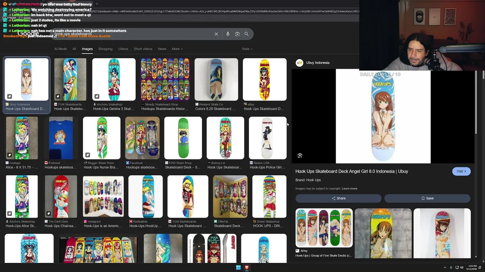This screenshot has width=485, height=272.
Task: Click the Visit button
Action: (x=461, y=172)
